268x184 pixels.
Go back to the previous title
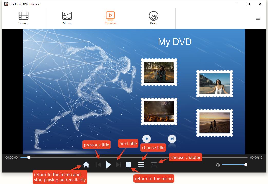[99, 165]
